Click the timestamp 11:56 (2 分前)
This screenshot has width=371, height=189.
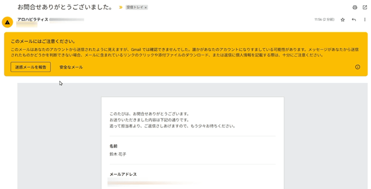coord(324,20)
